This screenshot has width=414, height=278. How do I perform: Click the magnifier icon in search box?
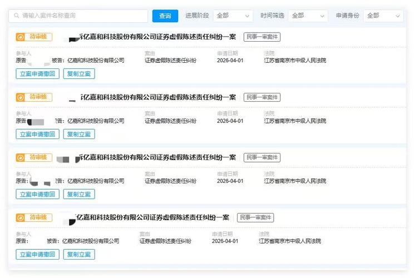(16, 16)
